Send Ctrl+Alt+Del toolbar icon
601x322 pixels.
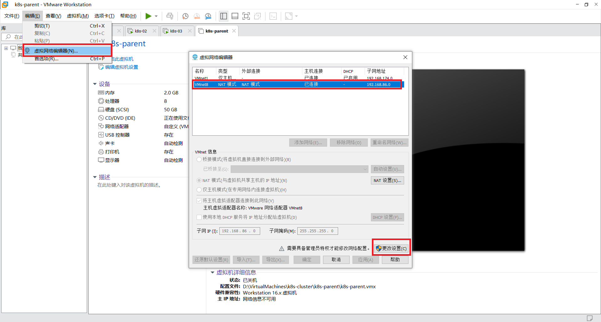coord(170,16)
